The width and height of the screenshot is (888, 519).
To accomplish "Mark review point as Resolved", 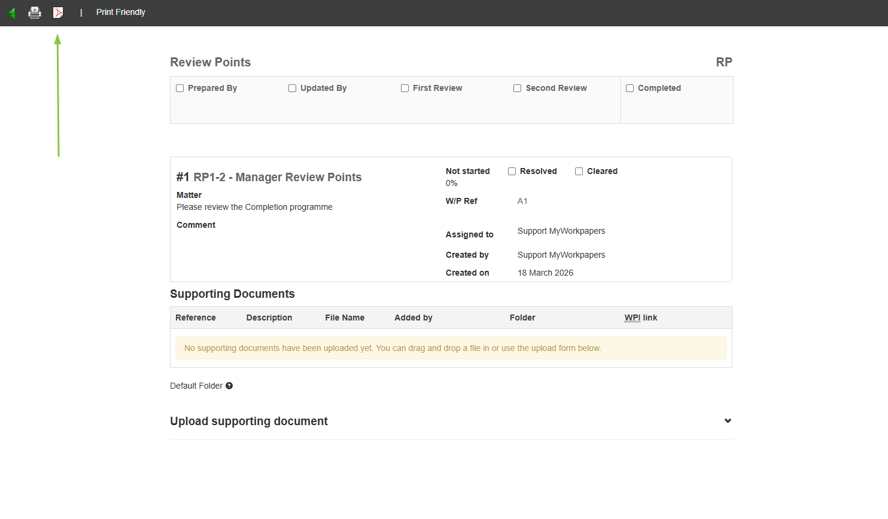I will click(x=512, y=172).
